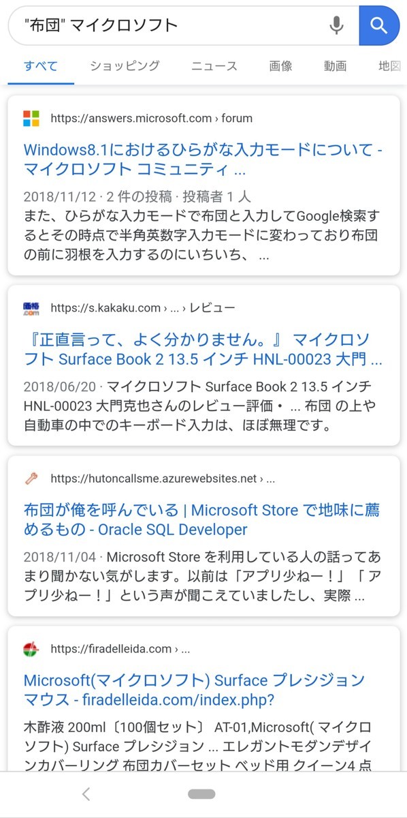This screenshot has height=818, width=407.
Task: Open the 動画 results tab
Action: pyautogui.click(x=334, y=66)
